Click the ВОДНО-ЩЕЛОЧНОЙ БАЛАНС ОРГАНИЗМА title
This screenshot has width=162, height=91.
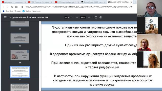(x=29, y=17)
